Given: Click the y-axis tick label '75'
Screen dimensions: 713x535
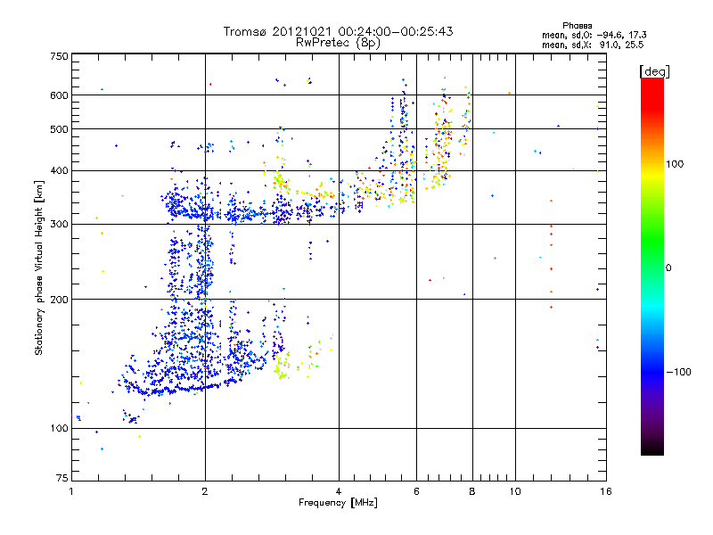Looking at the screenshot, I should 62,478.
